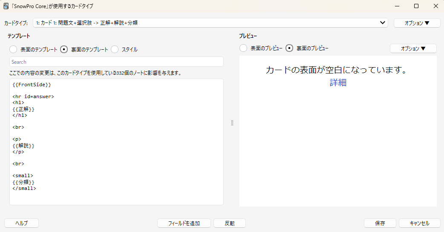Open the カードタイプ dropdown list
The image size is (444, 232).
210,23
